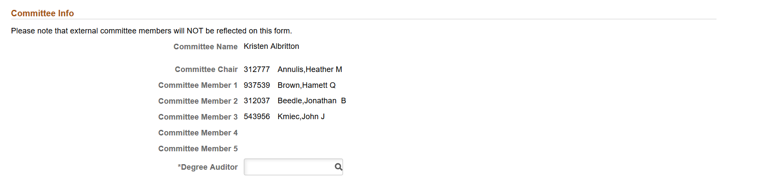Select member ID 937539
This screenshot has height=183, width=759.
point(257,85)
